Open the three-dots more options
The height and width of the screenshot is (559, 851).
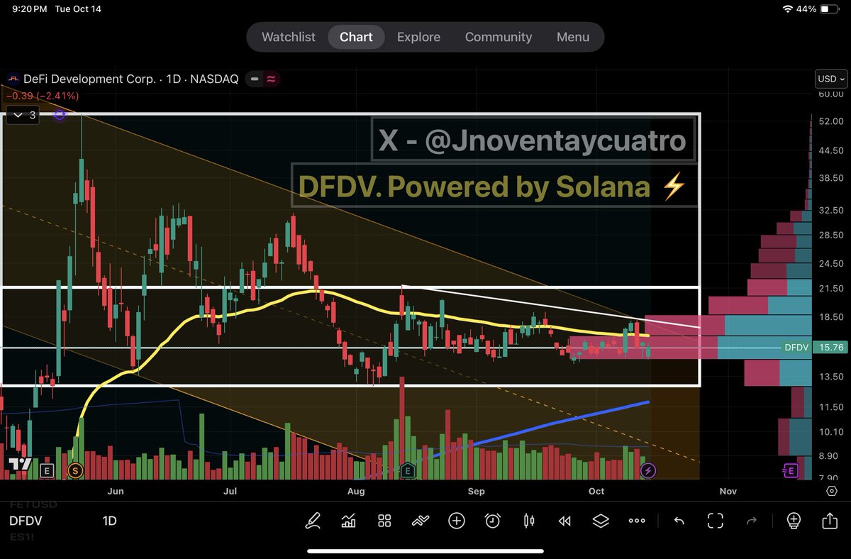pyautogui.click(x=637, y=521)
